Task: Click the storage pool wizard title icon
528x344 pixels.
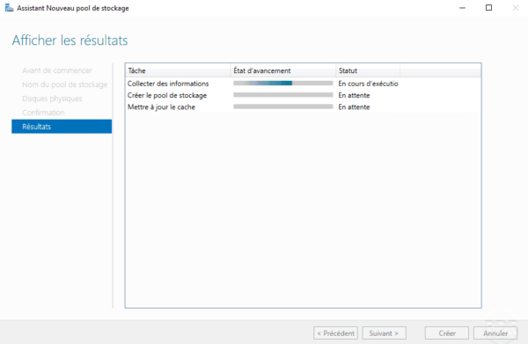Action: (x=9, y=8)
